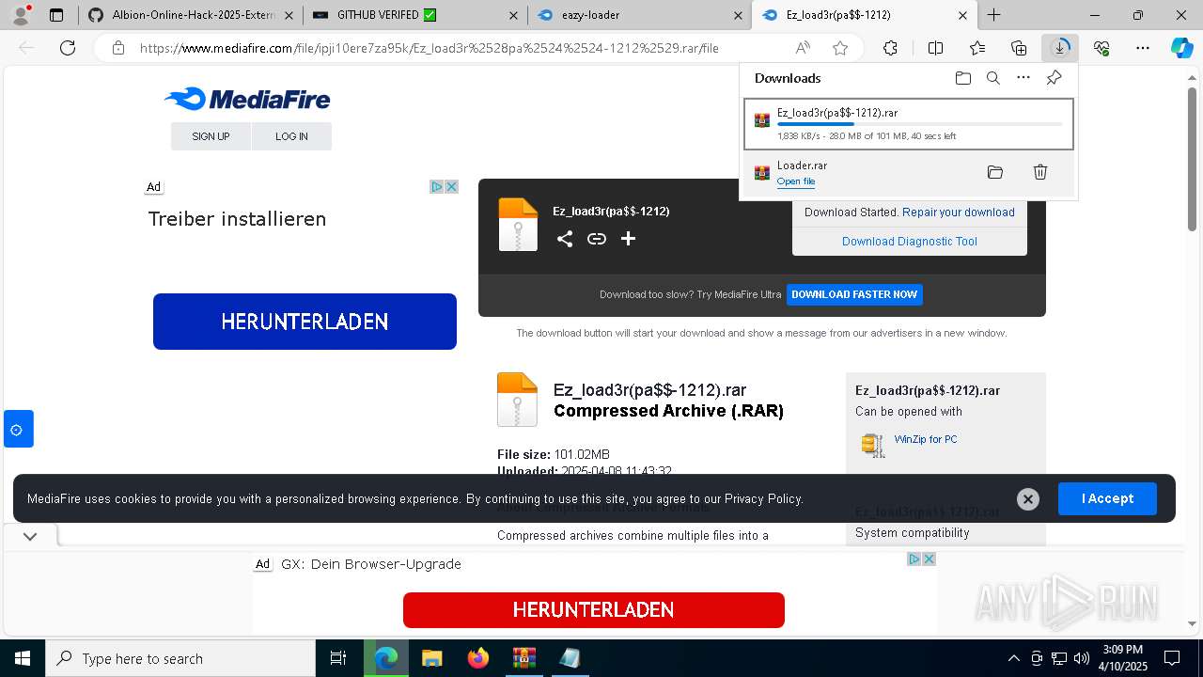Screen dimensions: 1203x677
Task: Click the blue HERUNTERLADEN ad button
Action: 305,322
